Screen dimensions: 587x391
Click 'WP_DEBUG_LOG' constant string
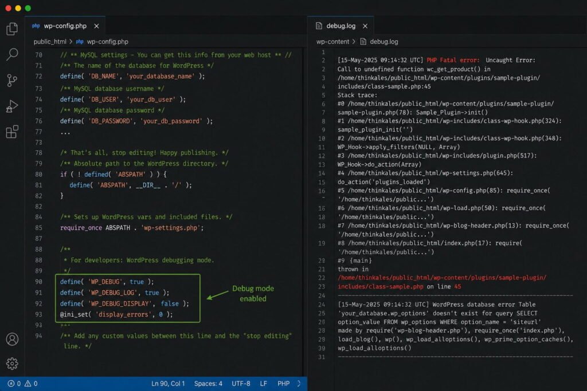click(x=112, y=293)
